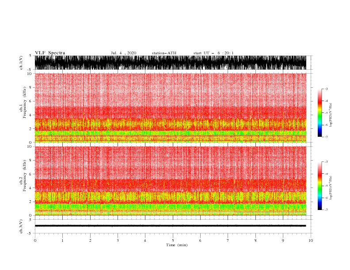
Task: Select lower colorbar "log(PSD)(V²/Hz)" label
Action: pos(331,188)
